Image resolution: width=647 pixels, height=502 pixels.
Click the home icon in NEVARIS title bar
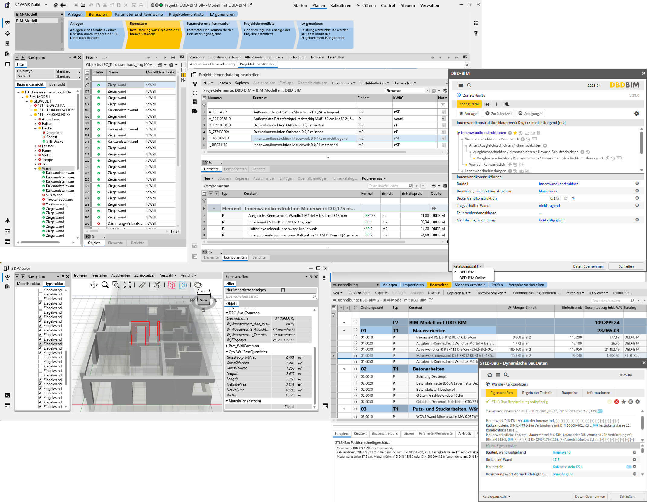point(56,5)
